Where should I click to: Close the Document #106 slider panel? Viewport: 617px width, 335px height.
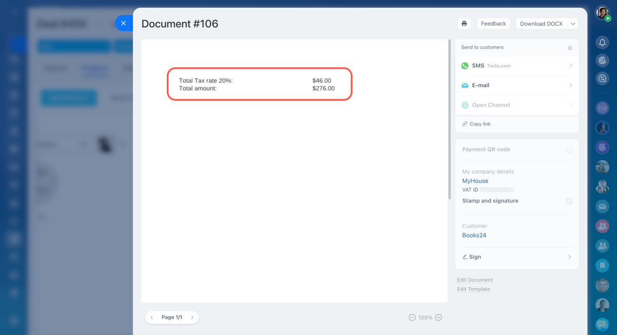click(x=123, y=23)
